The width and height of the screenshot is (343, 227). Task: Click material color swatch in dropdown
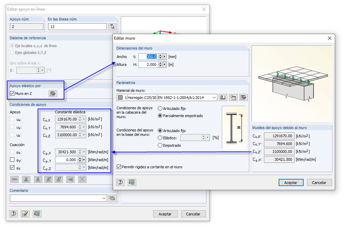click(120, 98)
